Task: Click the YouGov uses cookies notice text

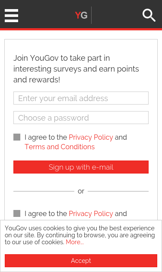Action: [x=80, y=235]
